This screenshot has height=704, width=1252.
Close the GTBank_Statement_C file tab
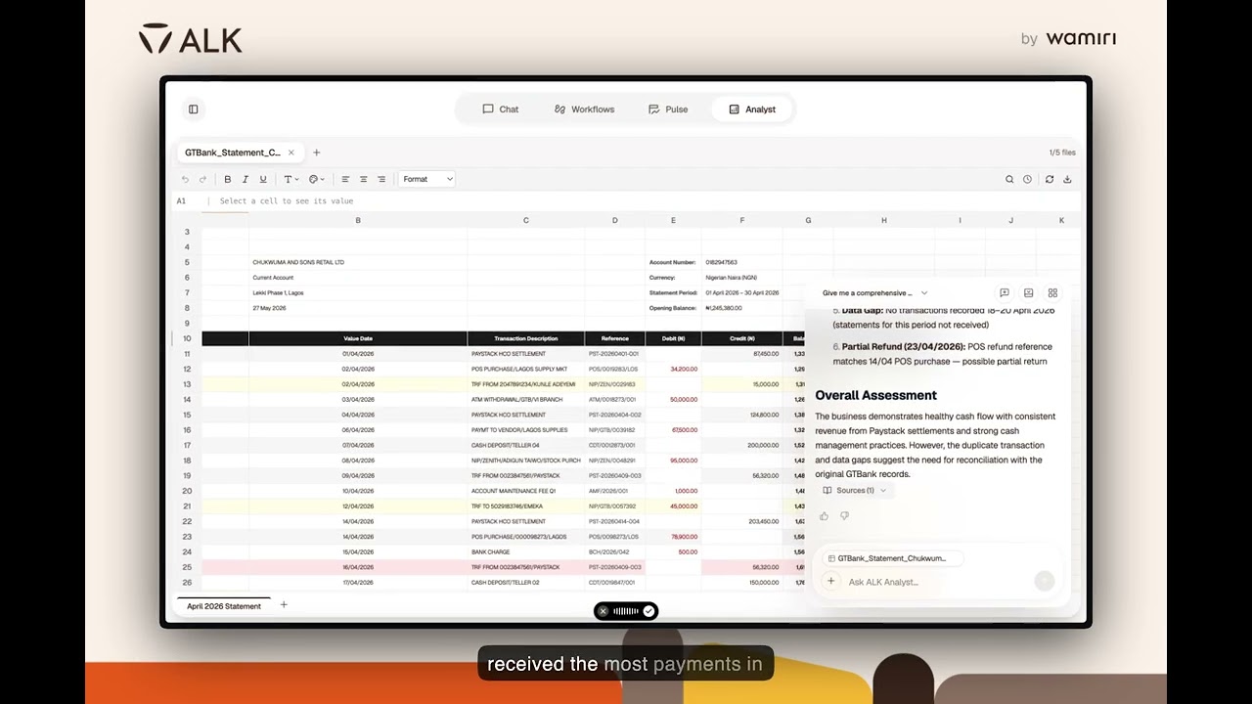291,153
